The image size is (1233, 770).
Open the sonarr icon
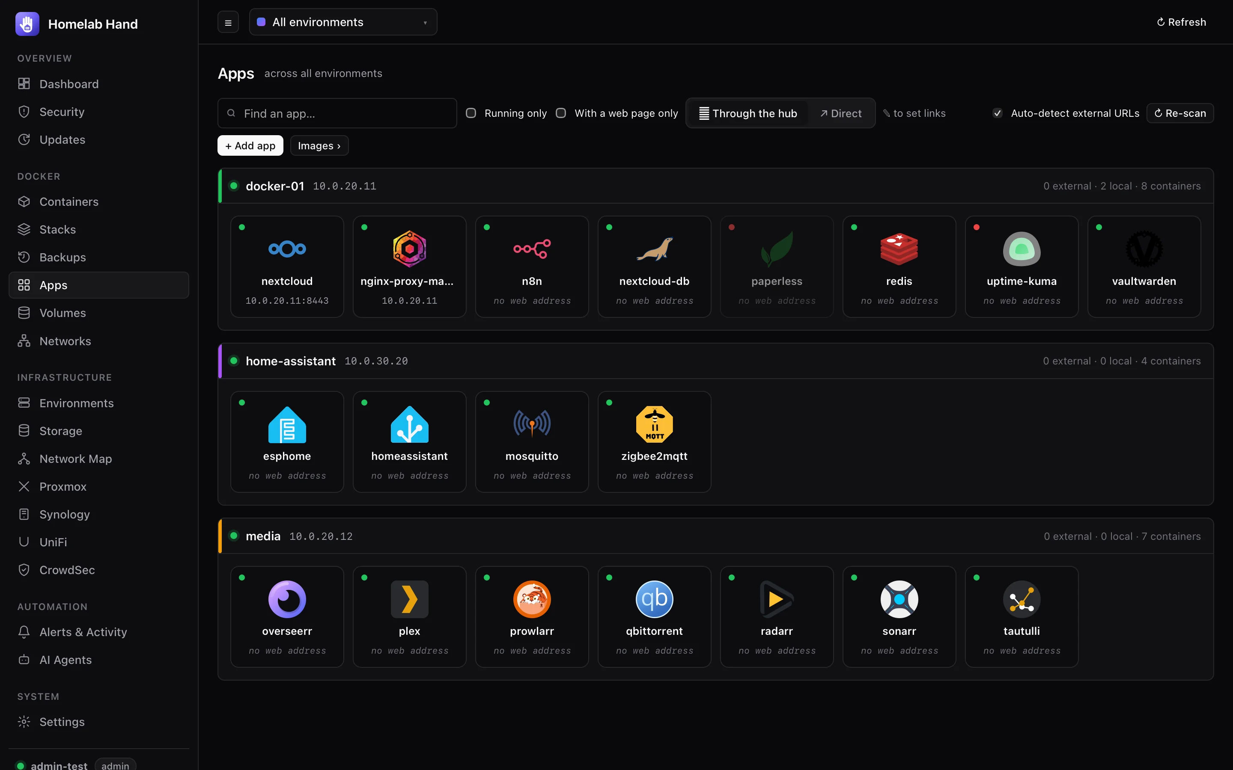[899, 599]
